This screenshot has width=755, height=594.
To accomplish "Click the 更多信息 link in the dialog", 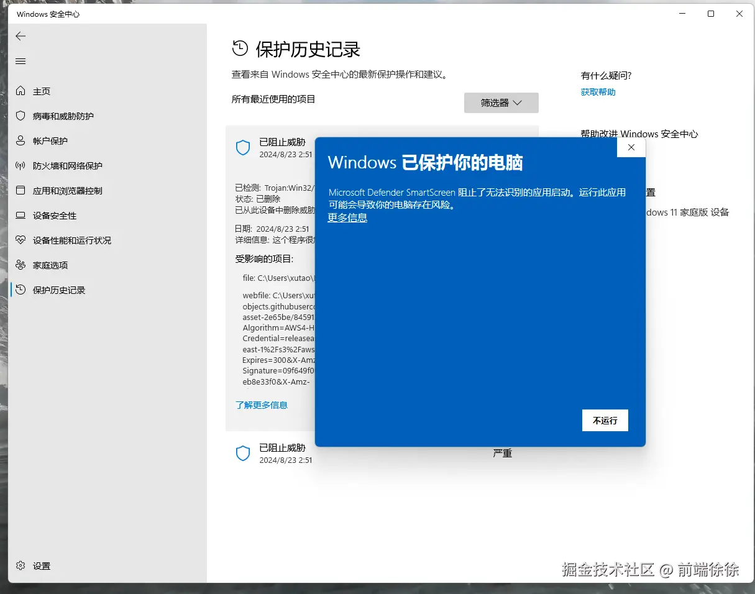I will pos(347,217).
